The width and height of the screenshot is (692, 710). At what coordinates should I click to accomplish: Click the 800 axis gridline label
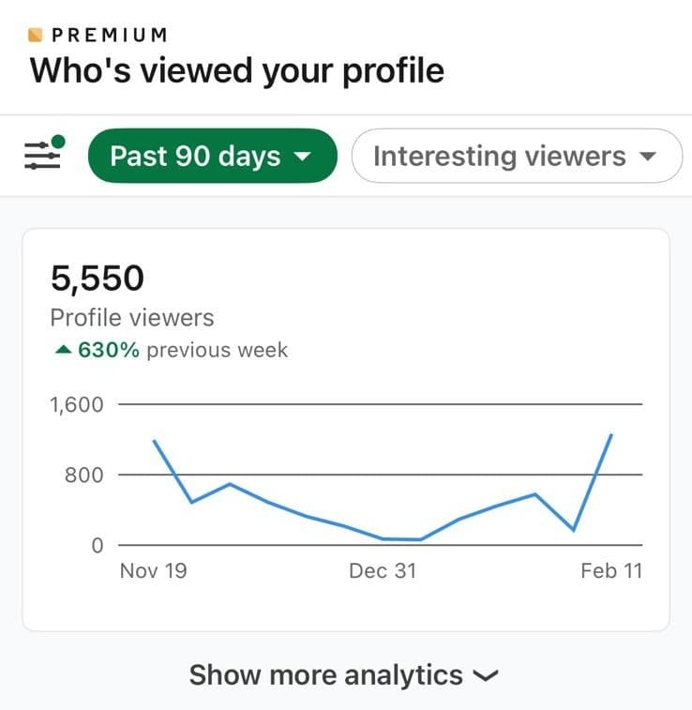(83, 475)
